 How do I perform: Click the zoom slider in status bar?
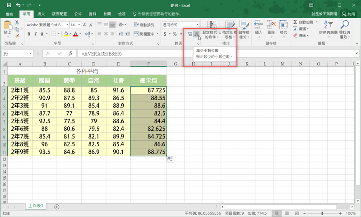click(x=322, y=213)
